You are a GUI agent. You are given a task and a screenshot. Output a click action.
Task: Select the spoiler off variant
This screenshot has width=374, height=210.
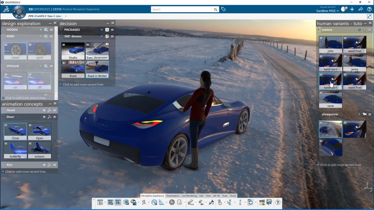(39, 81)
